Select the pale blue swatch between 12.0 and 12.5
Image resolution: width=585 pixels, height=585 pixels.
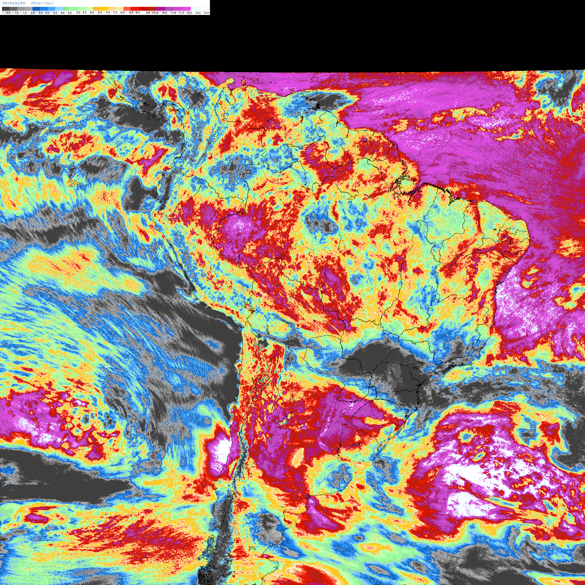click(x=195, y=9)
